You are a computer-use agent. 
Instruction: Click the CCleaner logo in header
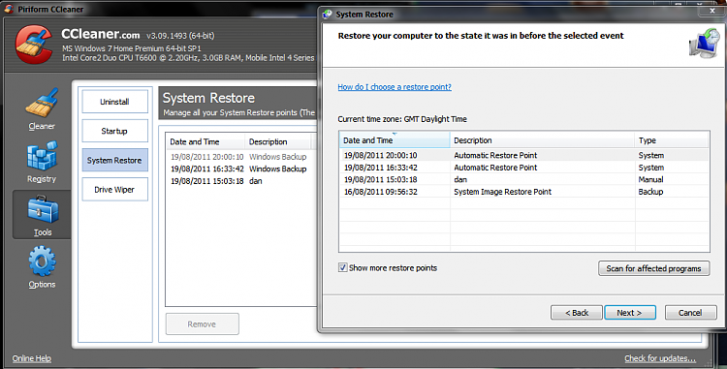pos(33,45)
